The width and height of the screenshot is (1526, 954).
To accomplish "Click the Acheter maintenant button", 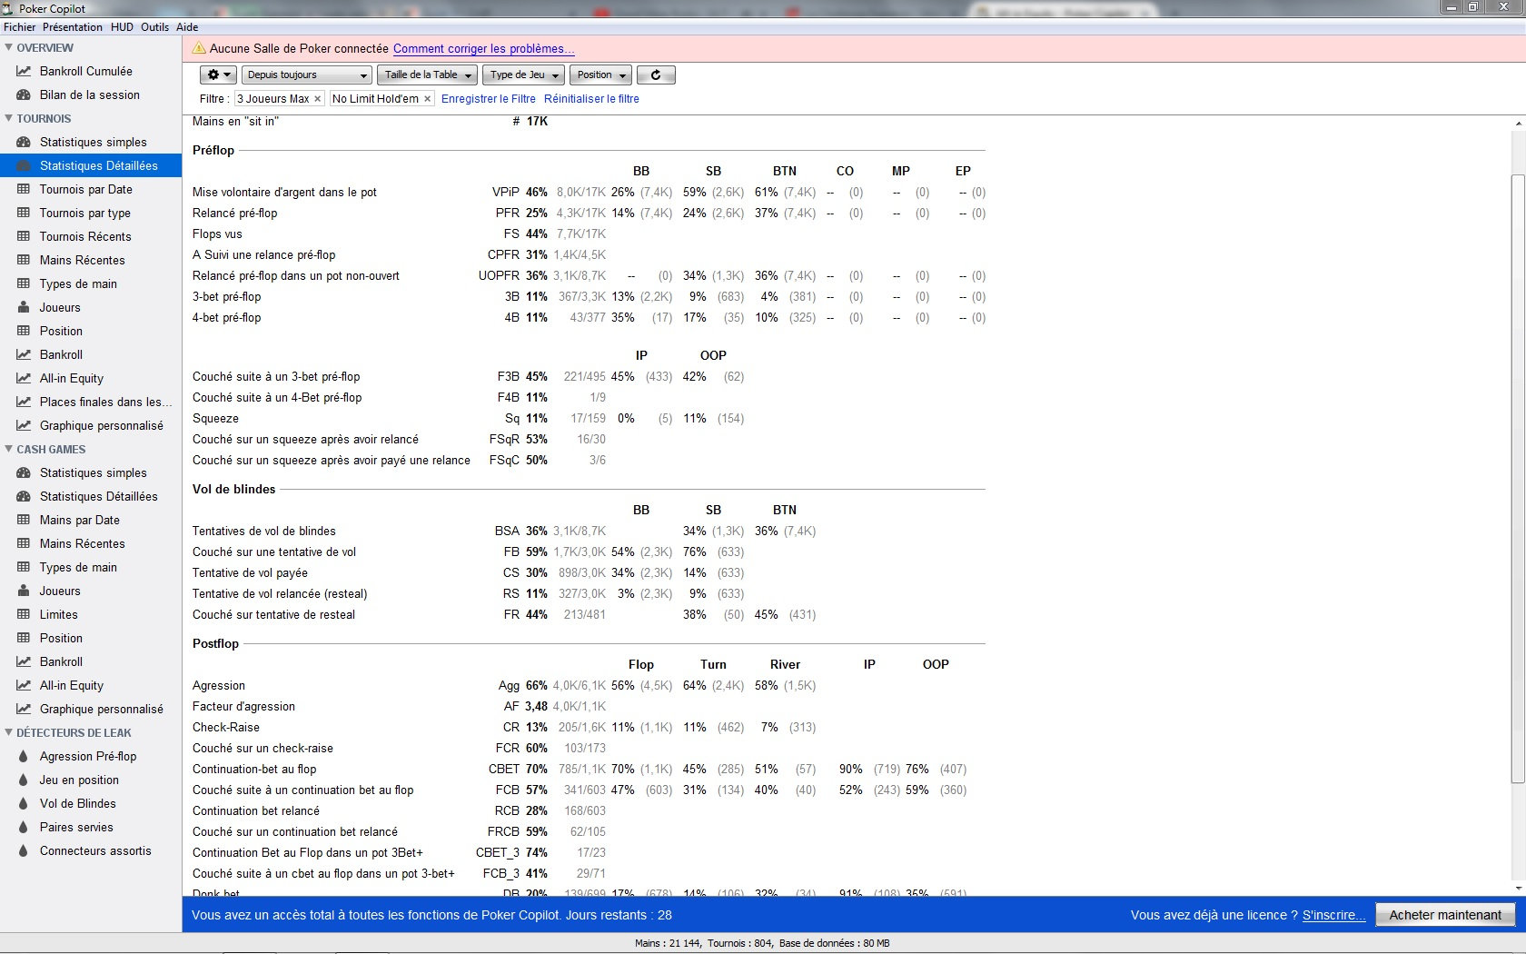I will [1444, 915].
